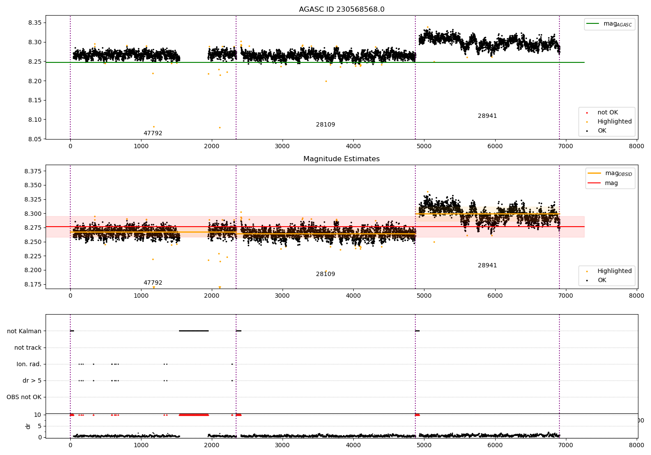Click the green line sample in mag AGASC legend
Viewport: 651px width, 455px height.
[592, 24]
